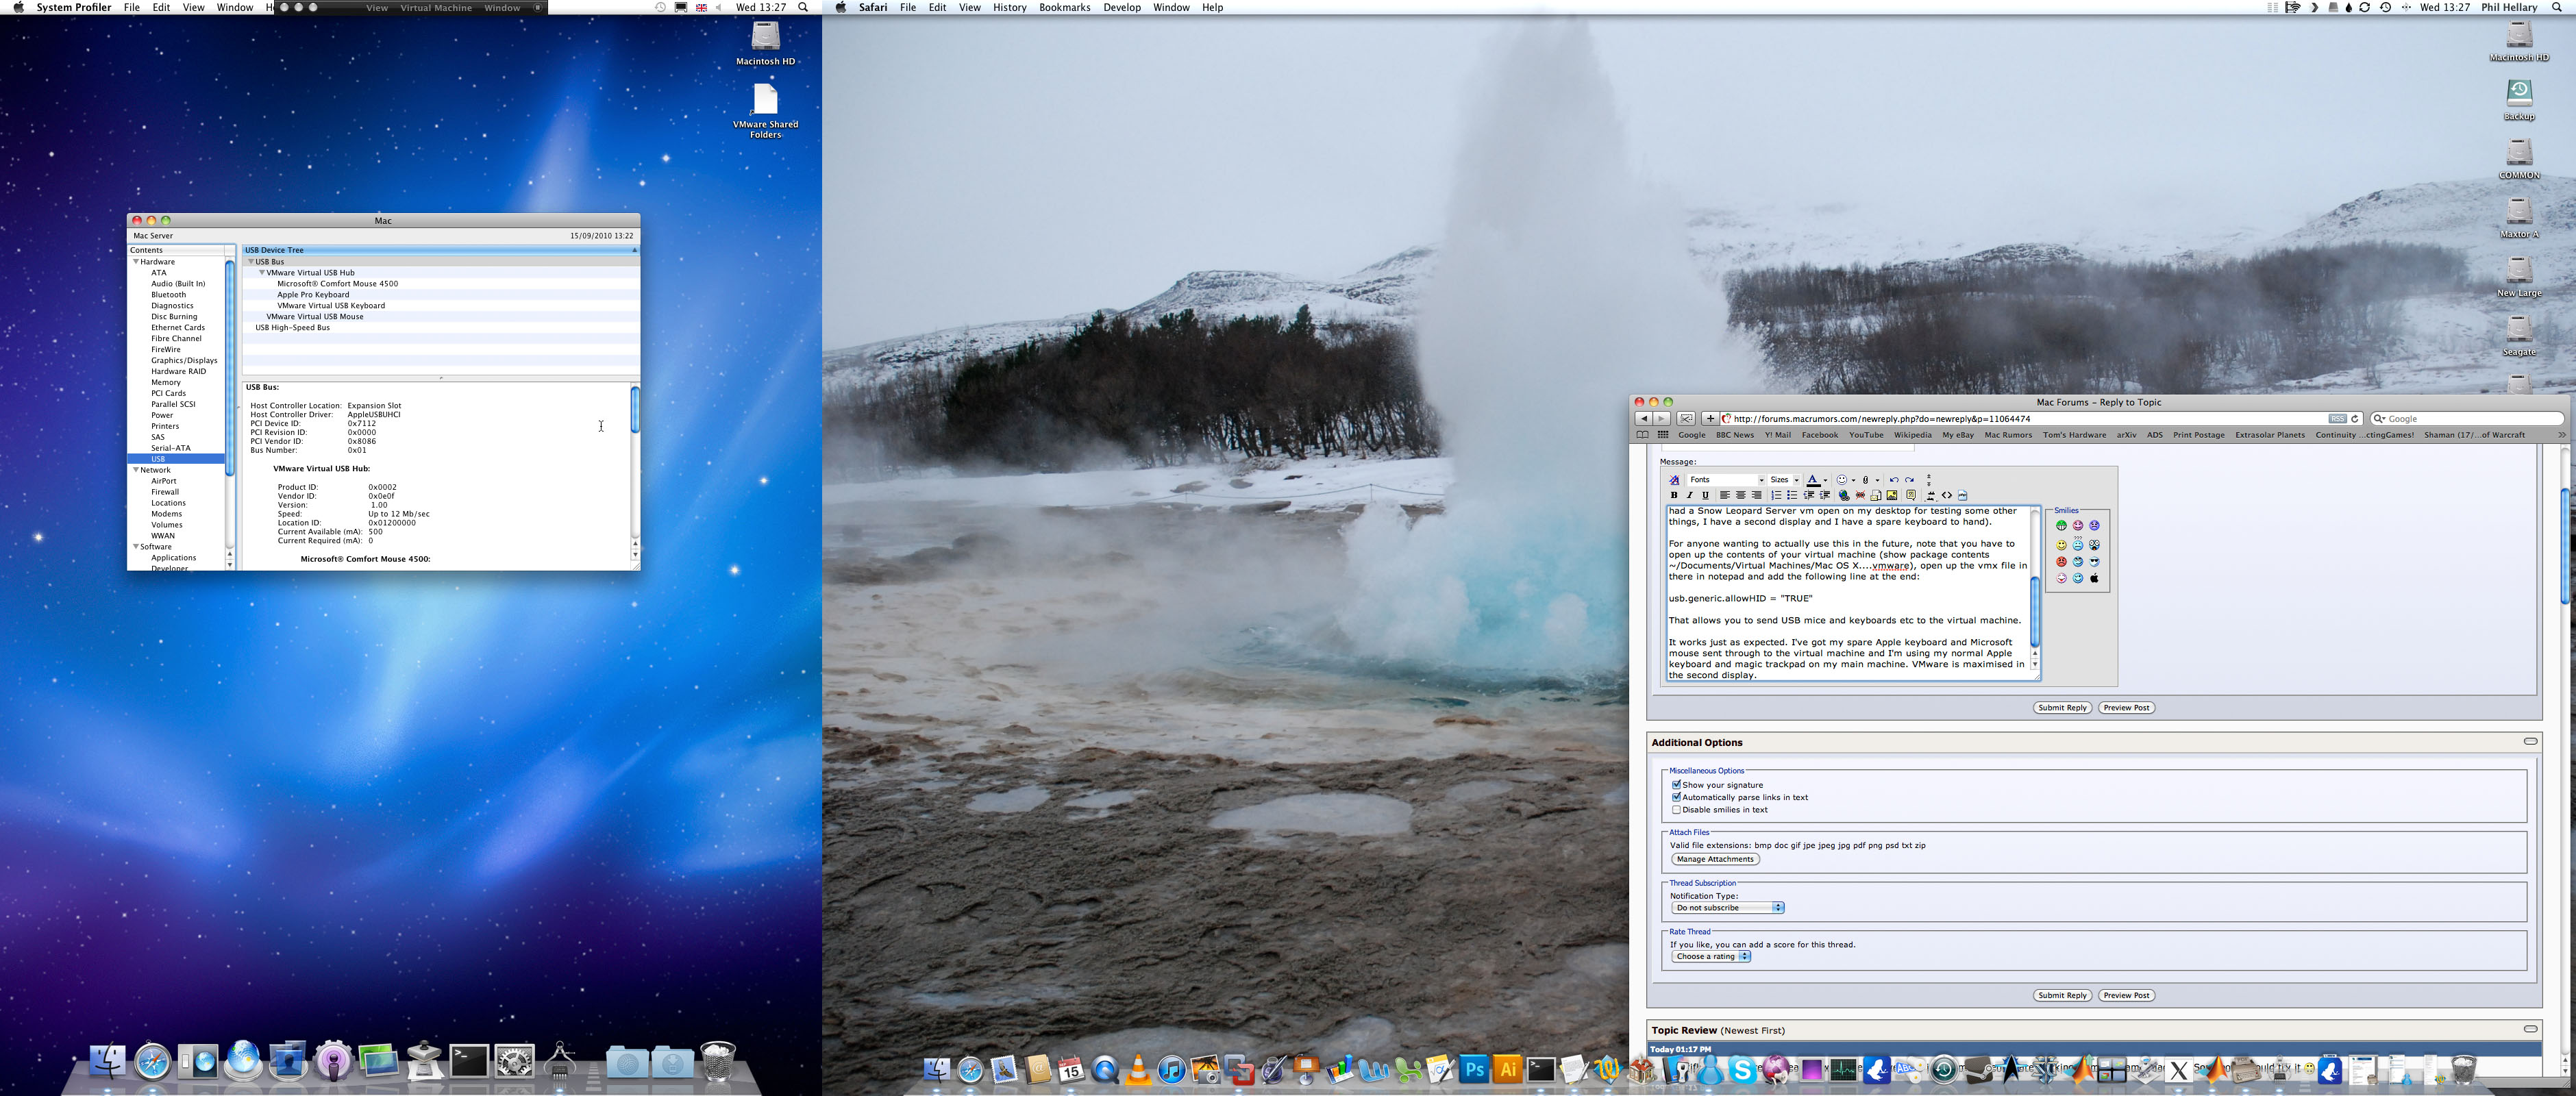Insert PHP code with the php icon
Viewport: 2576px width, 1096px height.
1963,496
